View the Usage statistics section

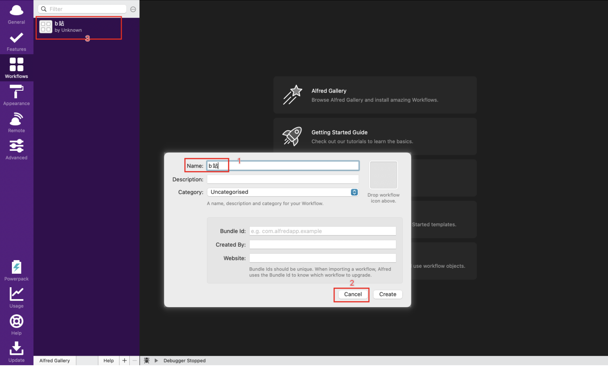16,298
